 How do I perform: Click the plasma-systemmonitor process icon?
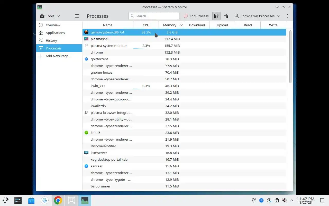(x=86, y=46)
